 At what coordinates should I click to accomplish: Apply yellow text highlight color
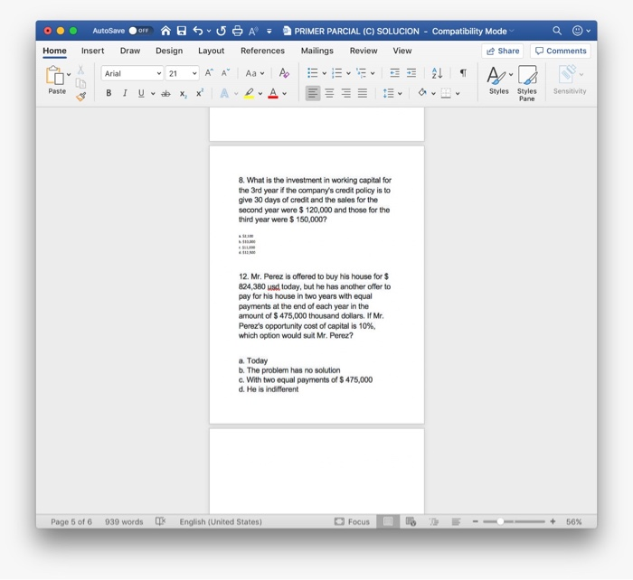(x=249, y=94)
